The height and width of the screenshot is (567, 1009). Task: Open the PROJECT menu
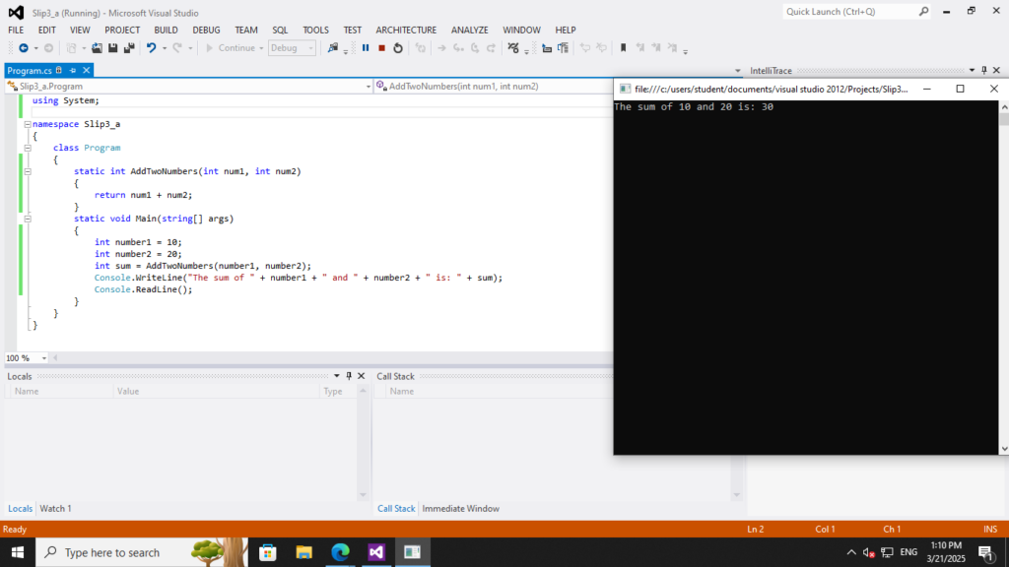coord(122,31)
